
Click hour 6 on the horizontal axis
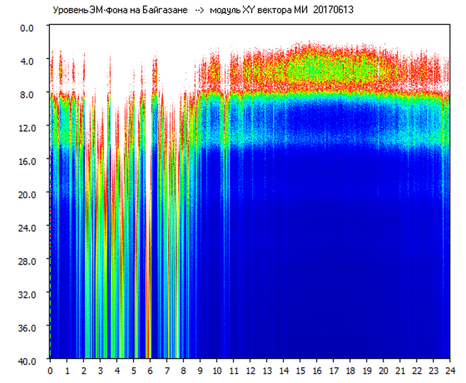150,371
